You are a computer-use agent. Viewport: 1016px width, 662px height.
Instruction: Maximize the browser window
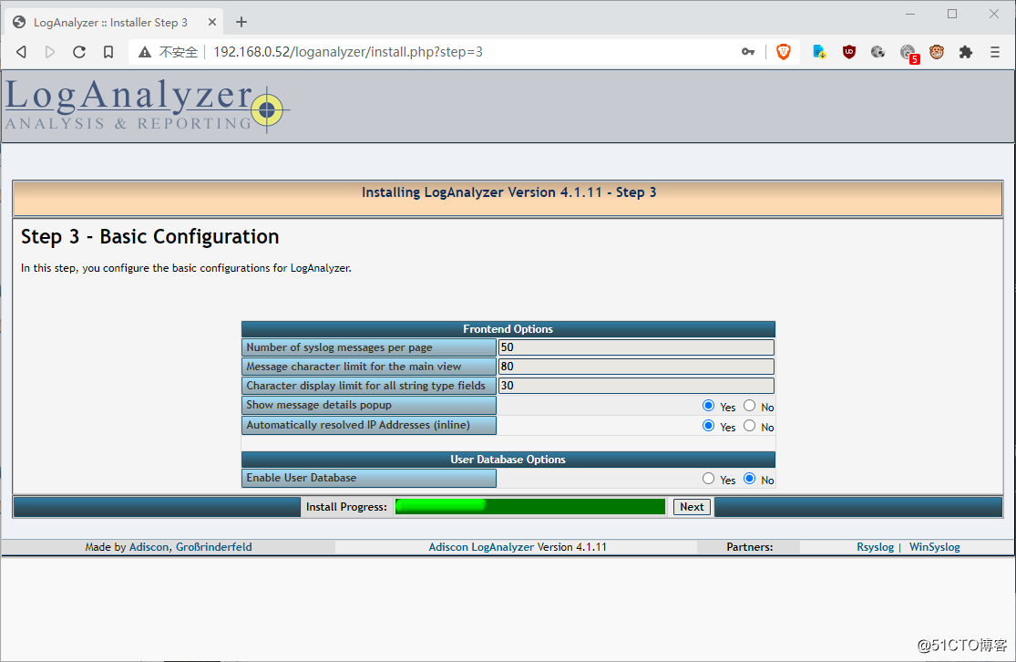(952, 14)
